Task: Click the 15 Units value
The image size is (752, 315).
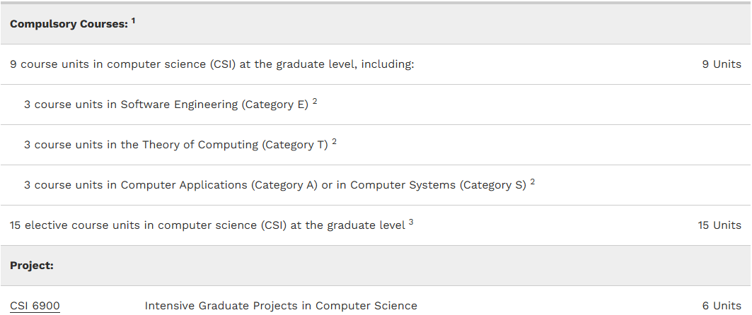Action: [719, 225]
